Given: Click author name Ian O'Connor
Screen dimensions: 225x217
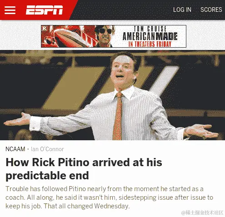Looking at the screenshot, I should (47, 149).
